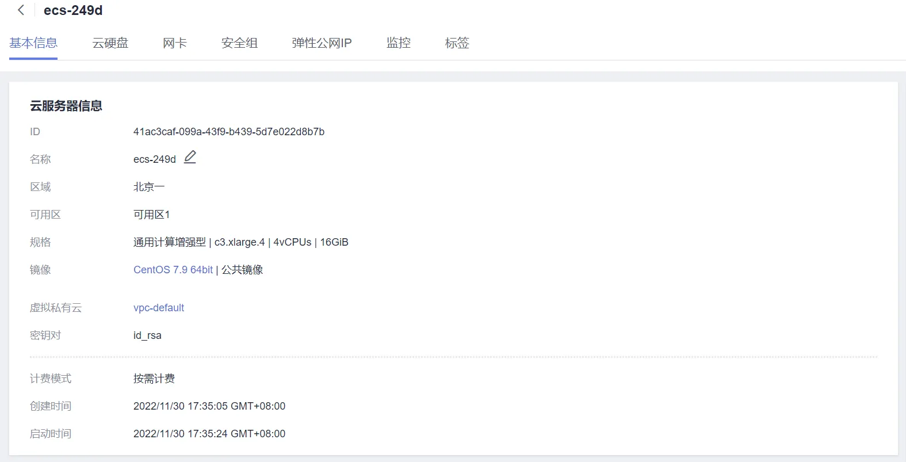Screen dimensions: 906x462
Task: Click the id_rsa key pair value
Action: click(147, 335)
